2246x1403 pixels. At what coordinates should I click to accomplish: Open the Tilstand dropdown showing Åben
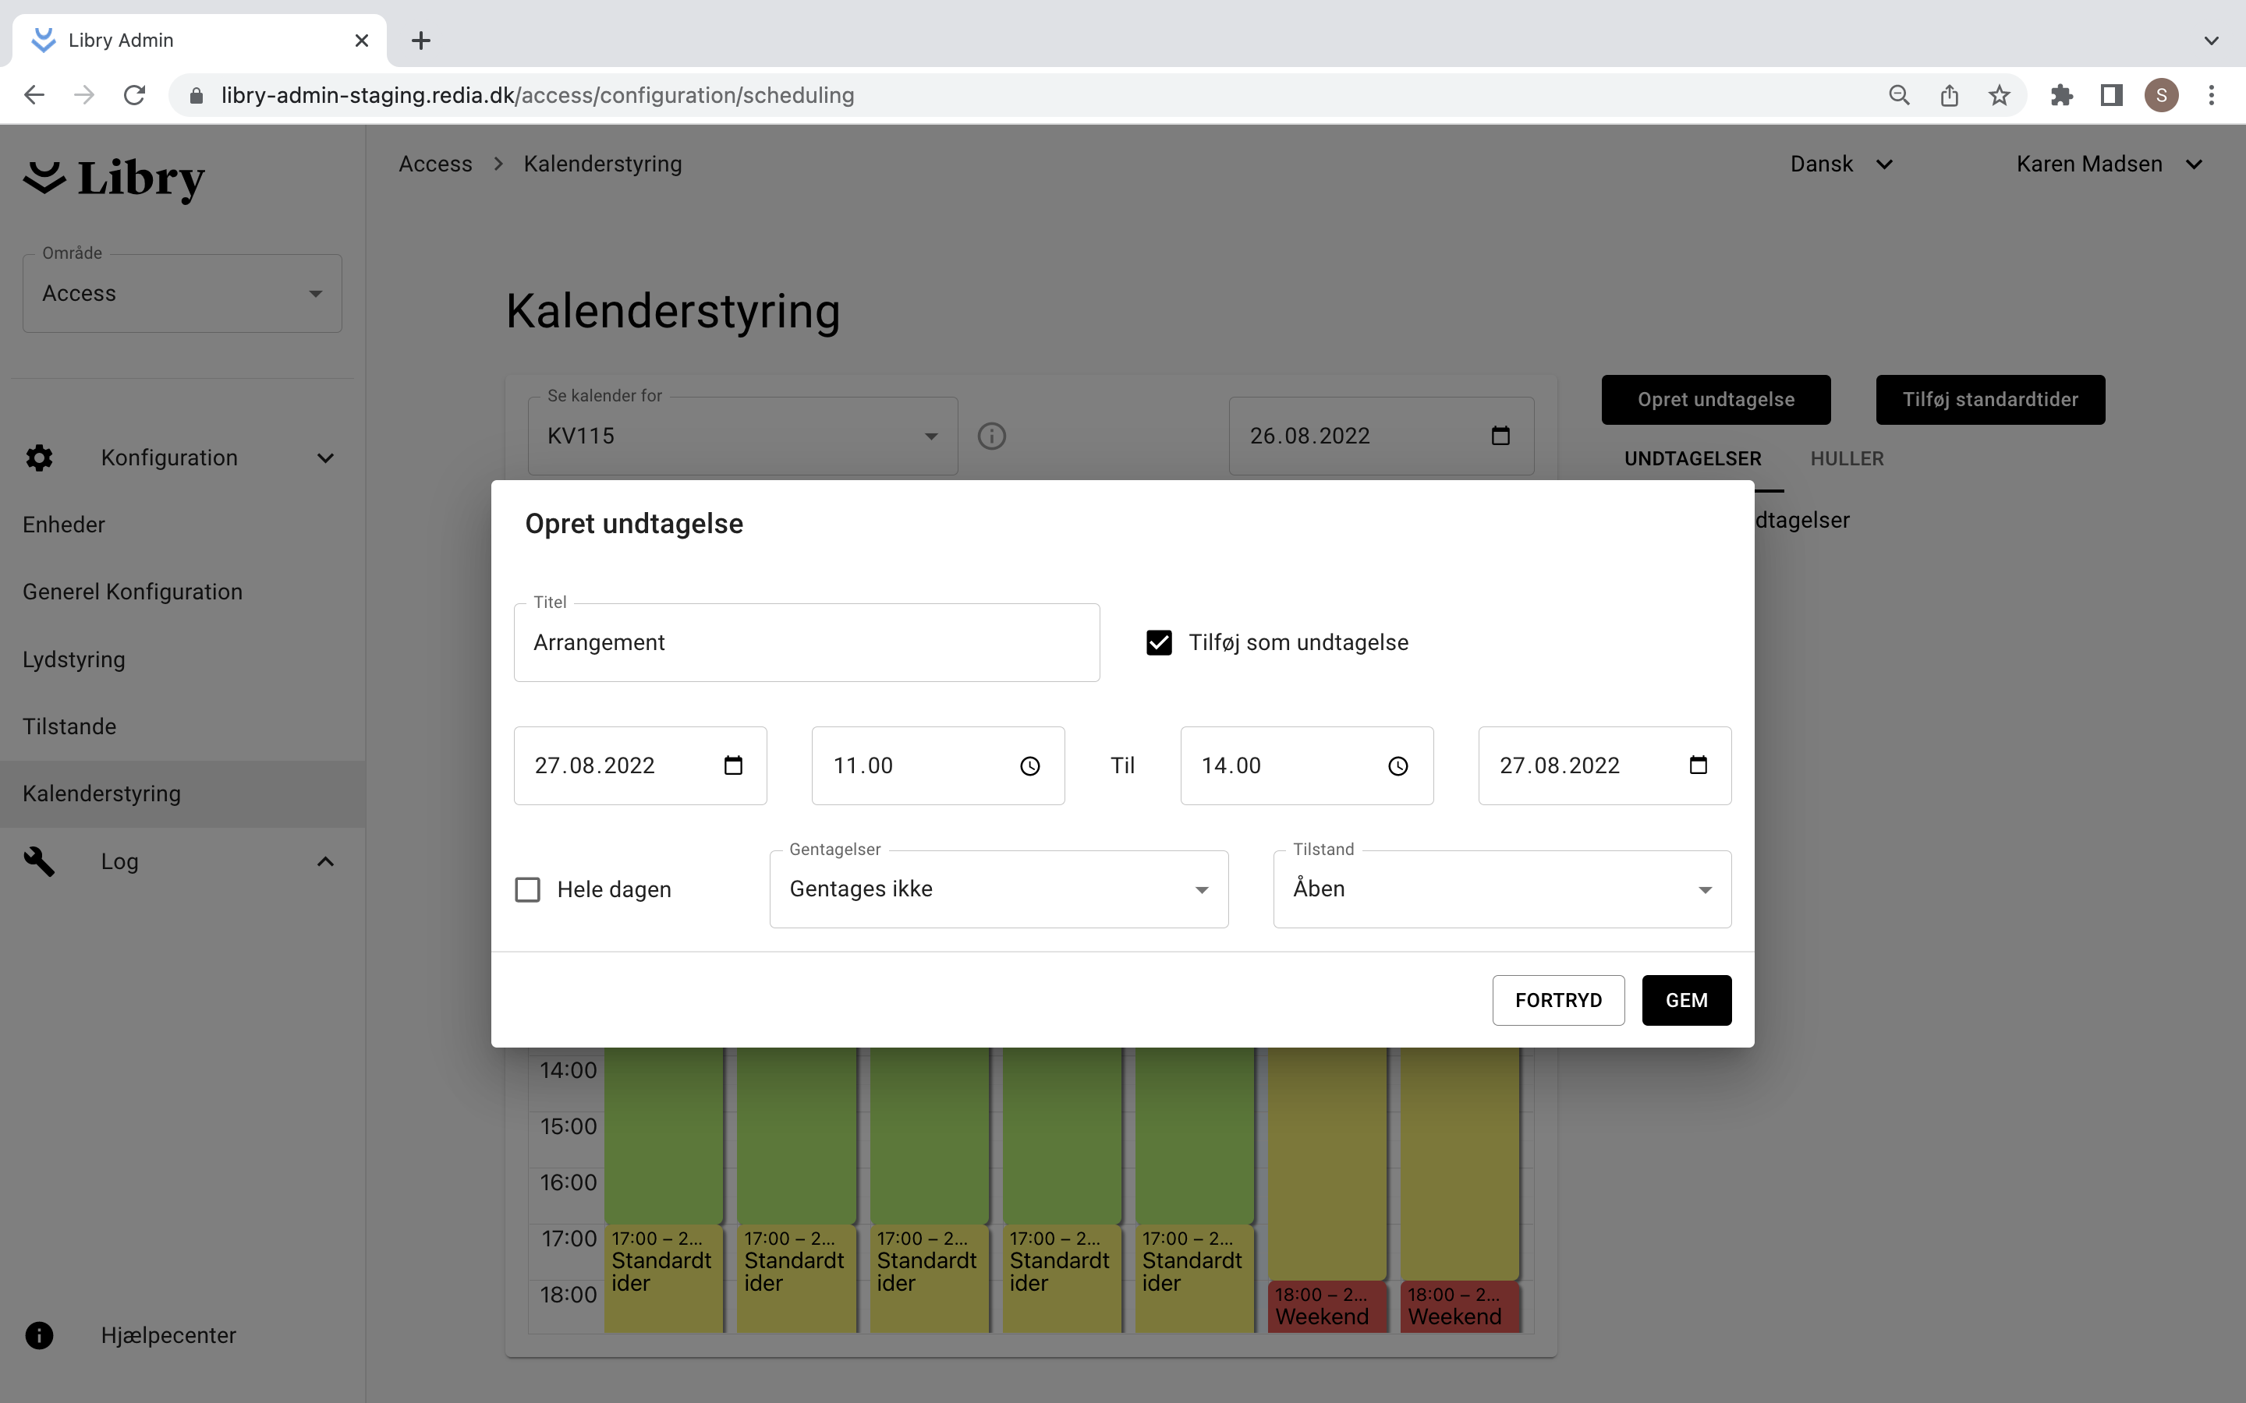coord(1502,889)
